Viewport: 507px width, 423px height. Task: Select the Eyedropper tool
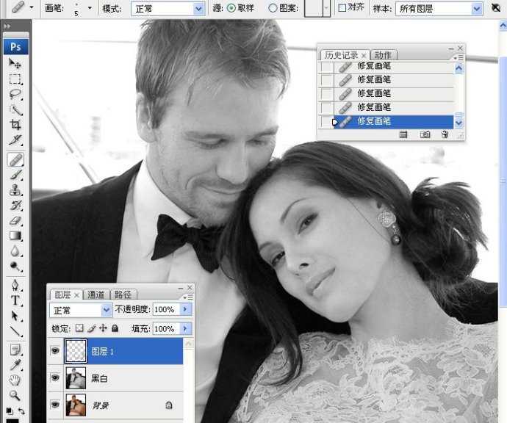(15, 365)
